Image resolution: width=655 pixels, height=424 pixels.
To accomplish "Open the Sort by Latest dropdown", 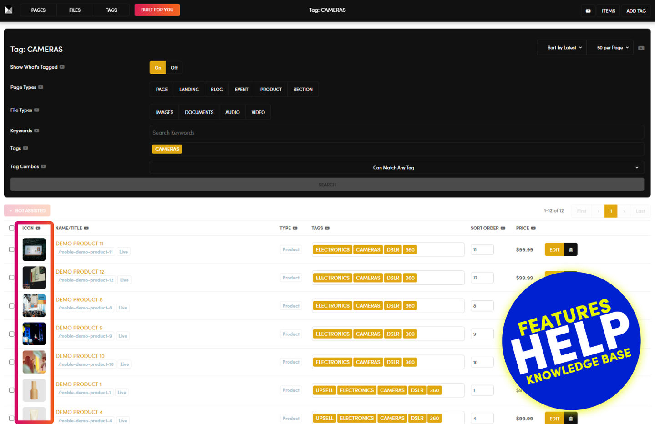I will (564, 48).
